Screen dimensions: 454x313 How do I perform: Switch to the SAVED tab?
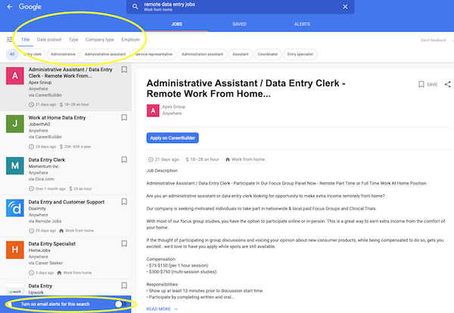pos(239,24)
